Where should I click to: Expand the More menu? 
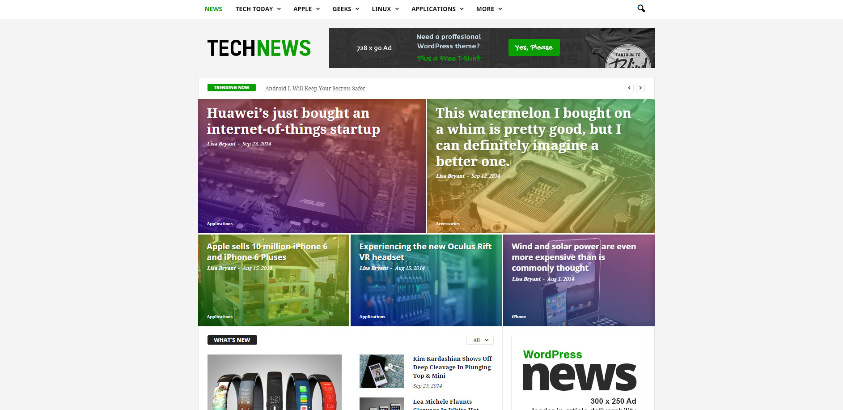489,9
